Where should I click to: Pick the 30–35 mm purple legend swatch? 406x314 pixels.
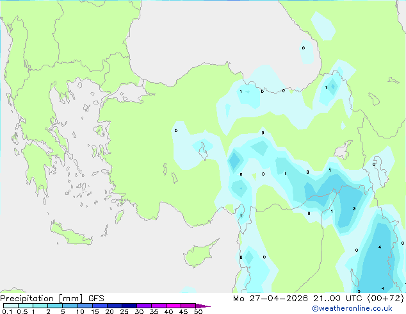coord(144,306)
